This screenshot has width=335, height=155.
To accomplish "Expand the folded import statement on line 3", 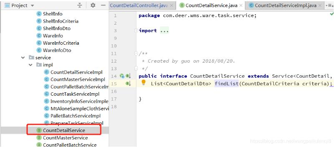I will [x=136, y=30].
